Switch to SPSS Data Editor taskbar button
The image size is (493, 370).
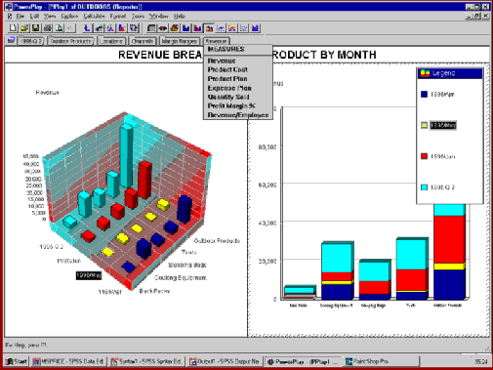(x=68, y=361)
